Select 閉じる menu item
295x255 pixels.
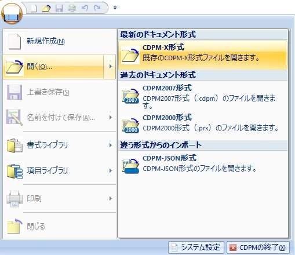[x=59, y=226]
